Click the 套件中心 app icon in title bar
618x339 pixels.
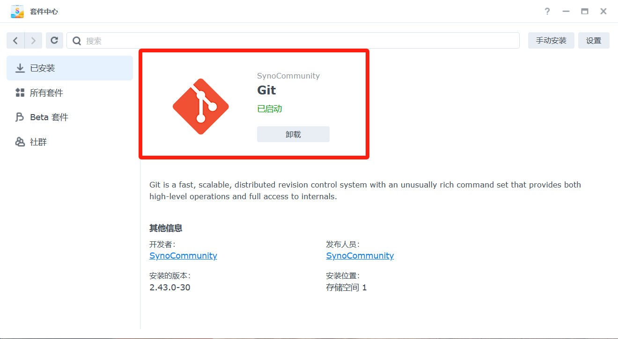tap(17, 11)
